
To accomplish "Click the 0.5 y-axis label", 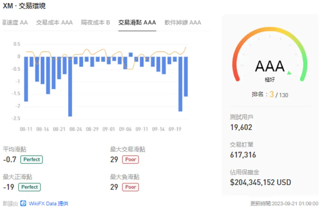I will point(17,44).
